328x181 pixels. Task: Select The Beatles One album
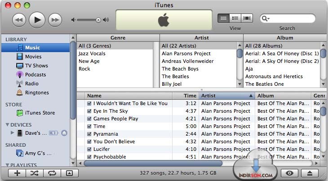coord(282,84)
